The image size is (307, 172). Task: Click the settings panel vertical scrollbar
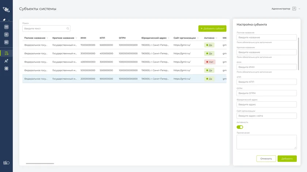[x=298, y=54]
